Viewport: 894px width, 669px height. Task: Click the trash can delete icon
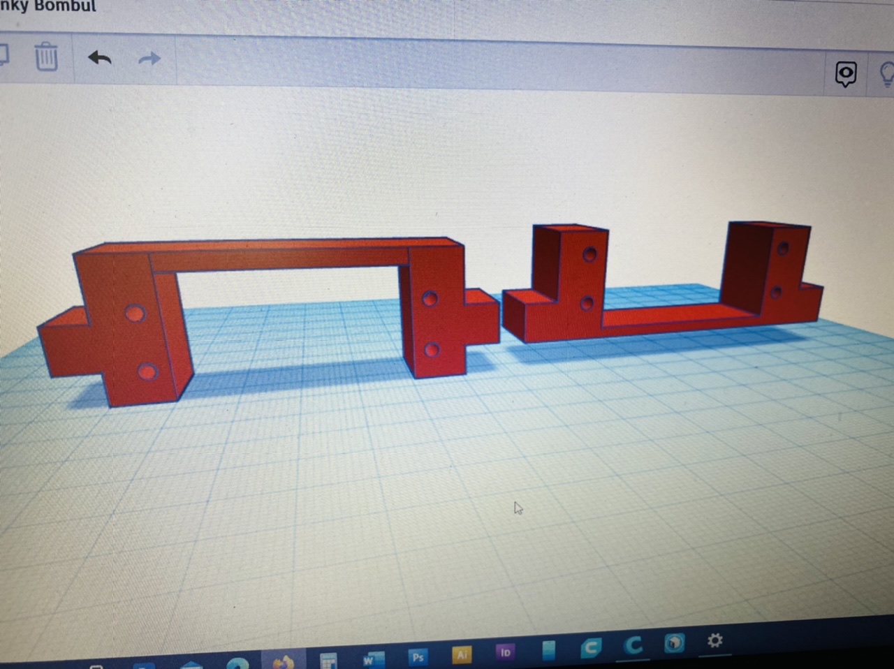click(x=46, y=57)
